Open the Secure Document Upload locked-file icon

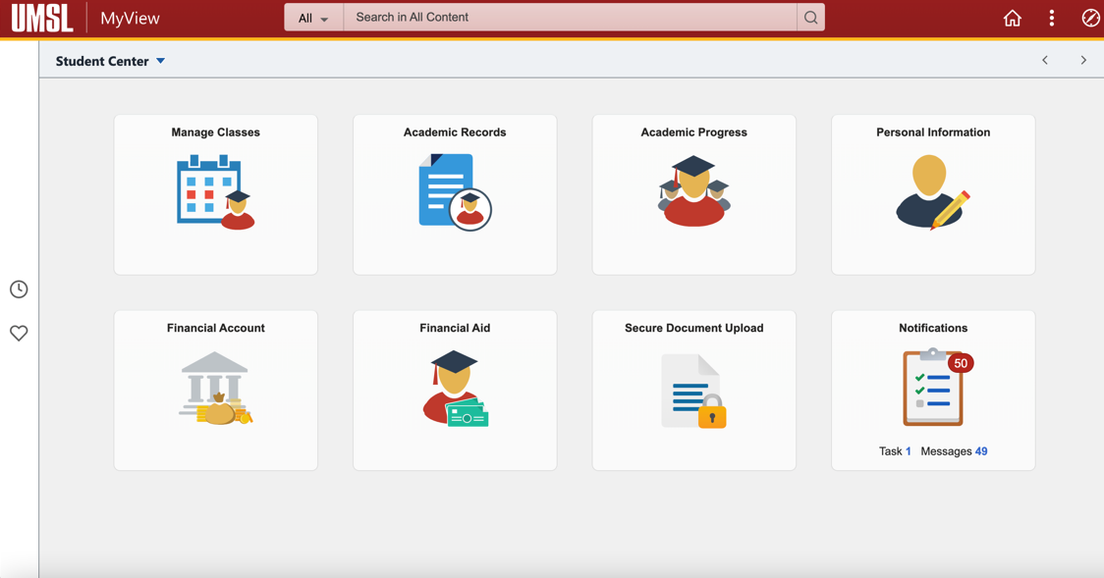[x=694, y=391]
